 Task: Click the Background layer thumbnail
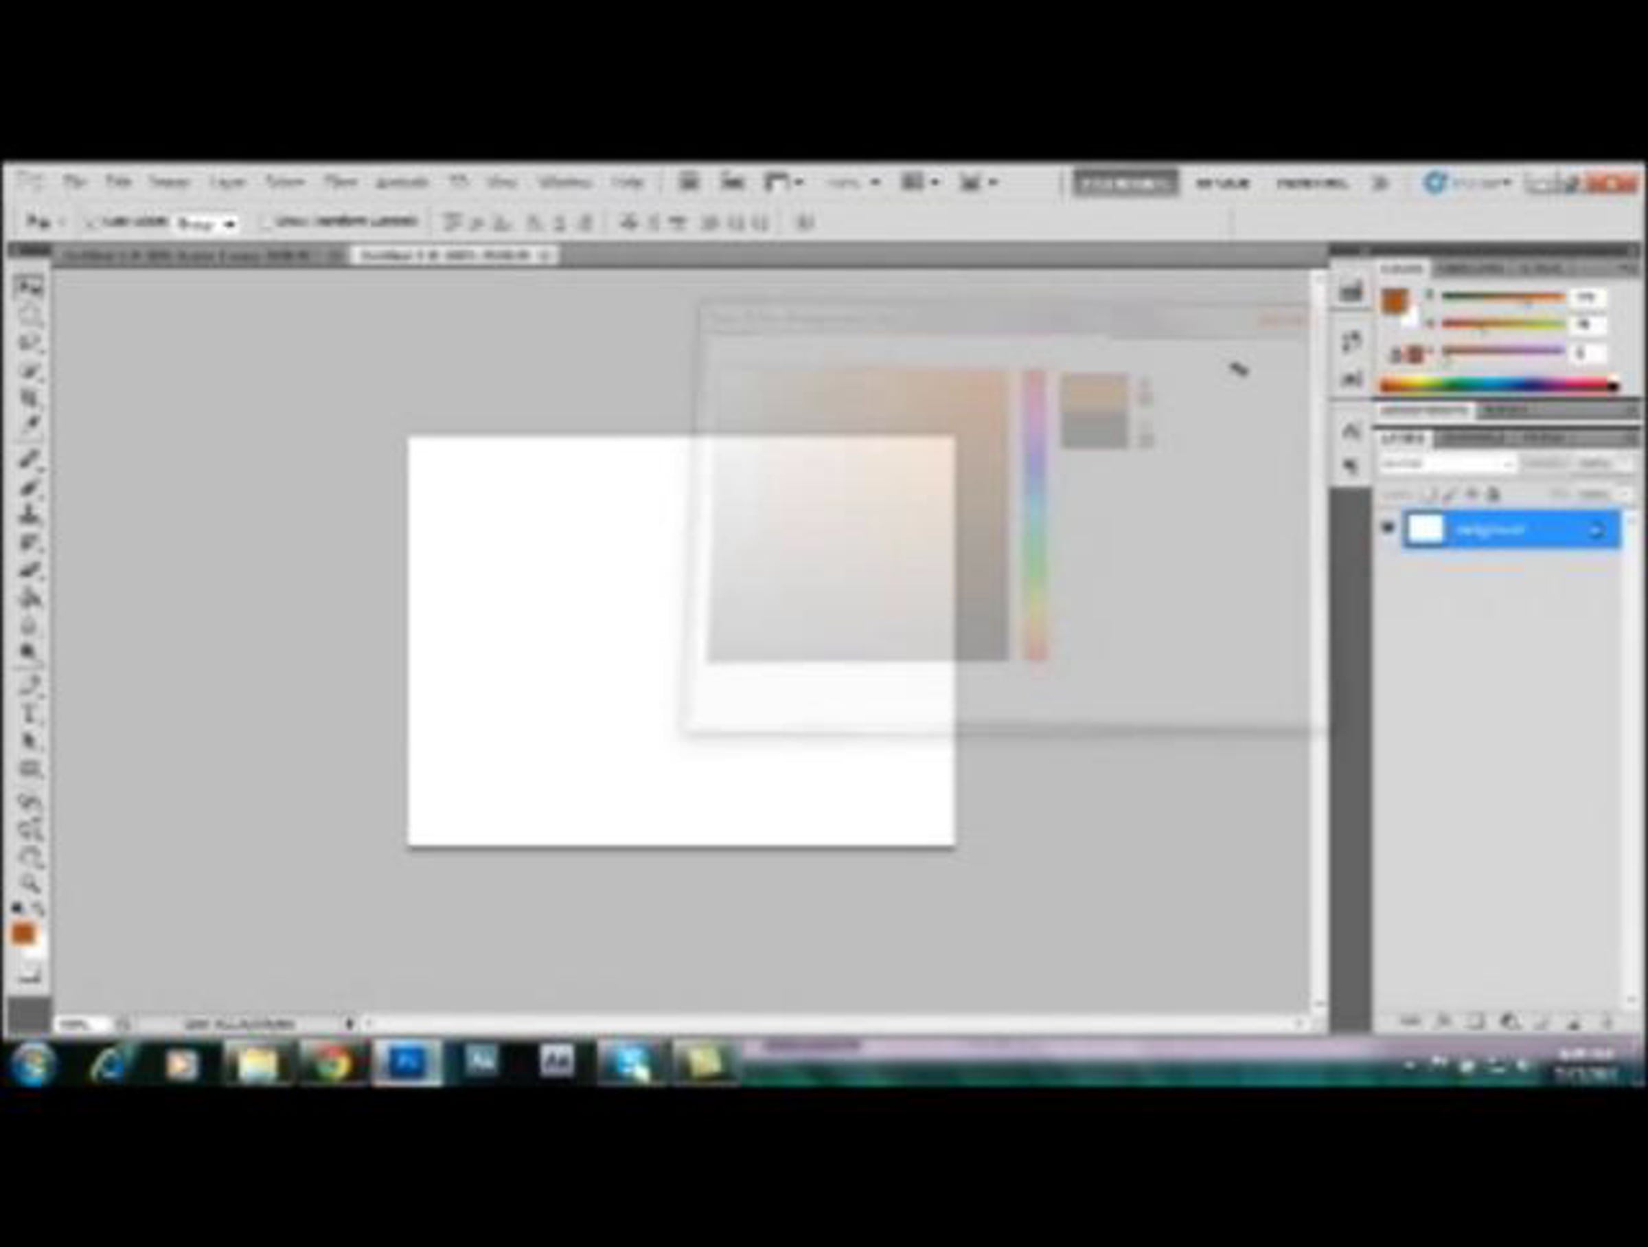click(1426, 529)
